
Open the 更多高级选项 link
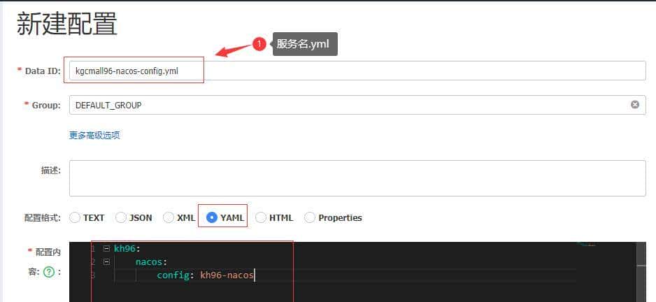(94, 136)
